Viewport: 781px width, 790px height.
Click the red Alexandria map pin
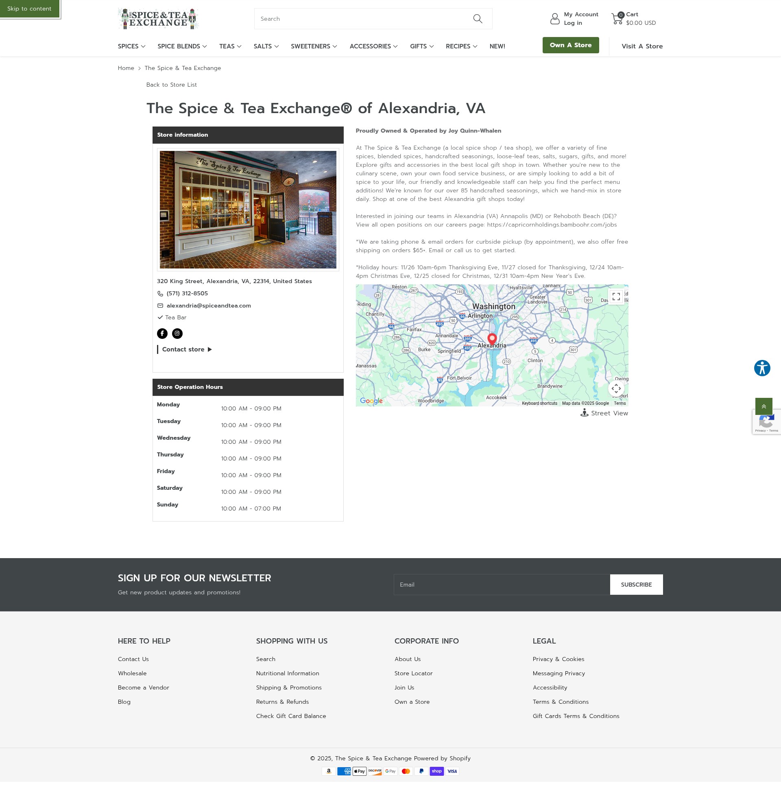tap(492, 339)
